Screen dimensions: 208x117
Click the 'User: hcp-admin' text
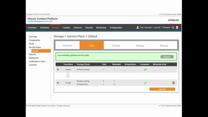(146, 27)
